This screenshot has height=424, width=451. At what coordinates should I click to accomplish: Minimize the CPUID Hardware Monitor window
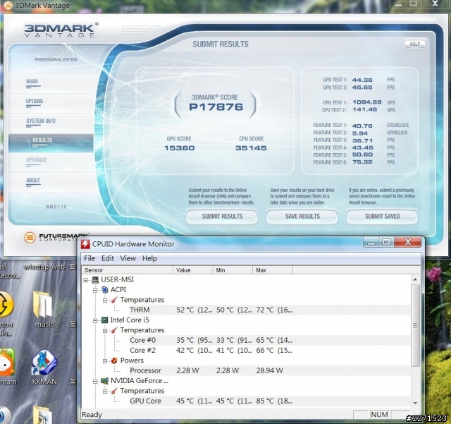(x=371, y=242)
